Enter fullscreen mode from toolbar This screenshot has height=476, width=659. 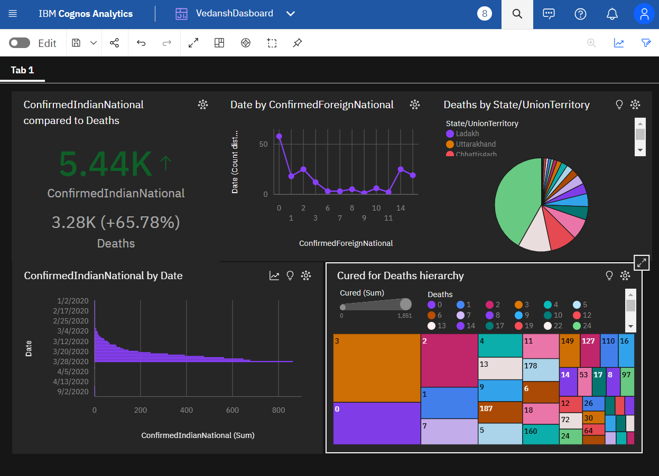[x=193, y=43]
